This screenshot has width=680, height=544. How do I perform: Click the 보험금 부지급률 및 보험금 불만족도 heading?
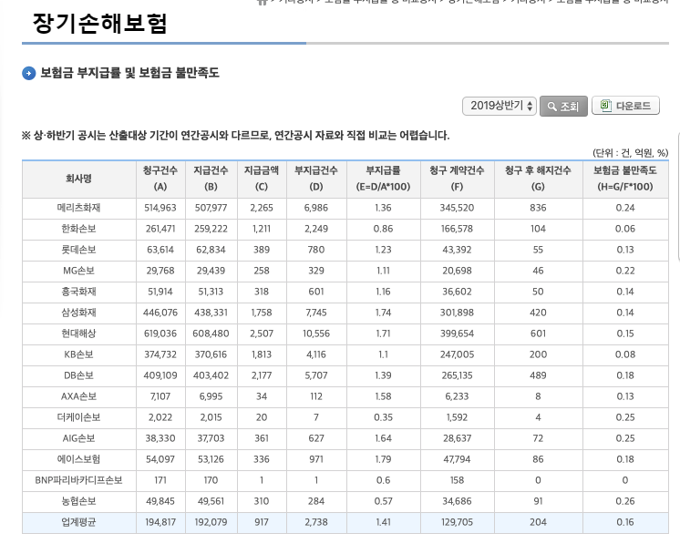(x=129, y=73)
